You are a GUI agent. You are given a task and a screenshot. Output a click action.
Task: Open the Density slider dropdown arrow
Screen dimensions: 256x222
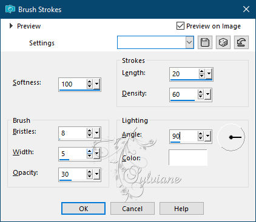point(207,94)
